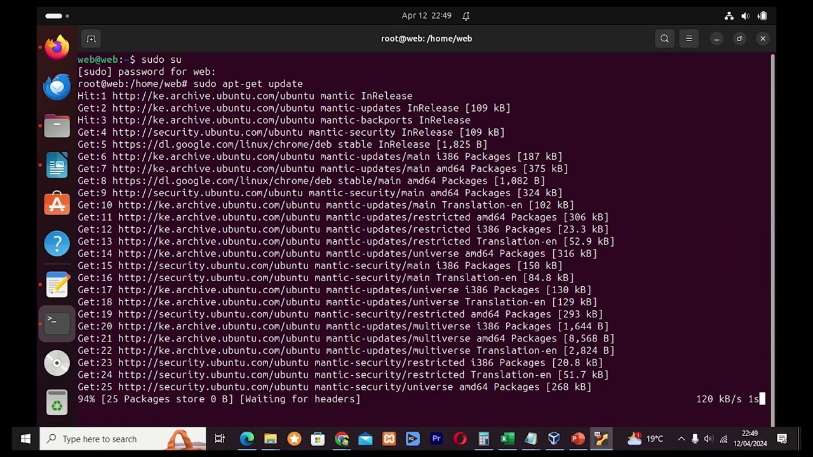Open VirtualBox from the taskbar

(x=554, y=439)
